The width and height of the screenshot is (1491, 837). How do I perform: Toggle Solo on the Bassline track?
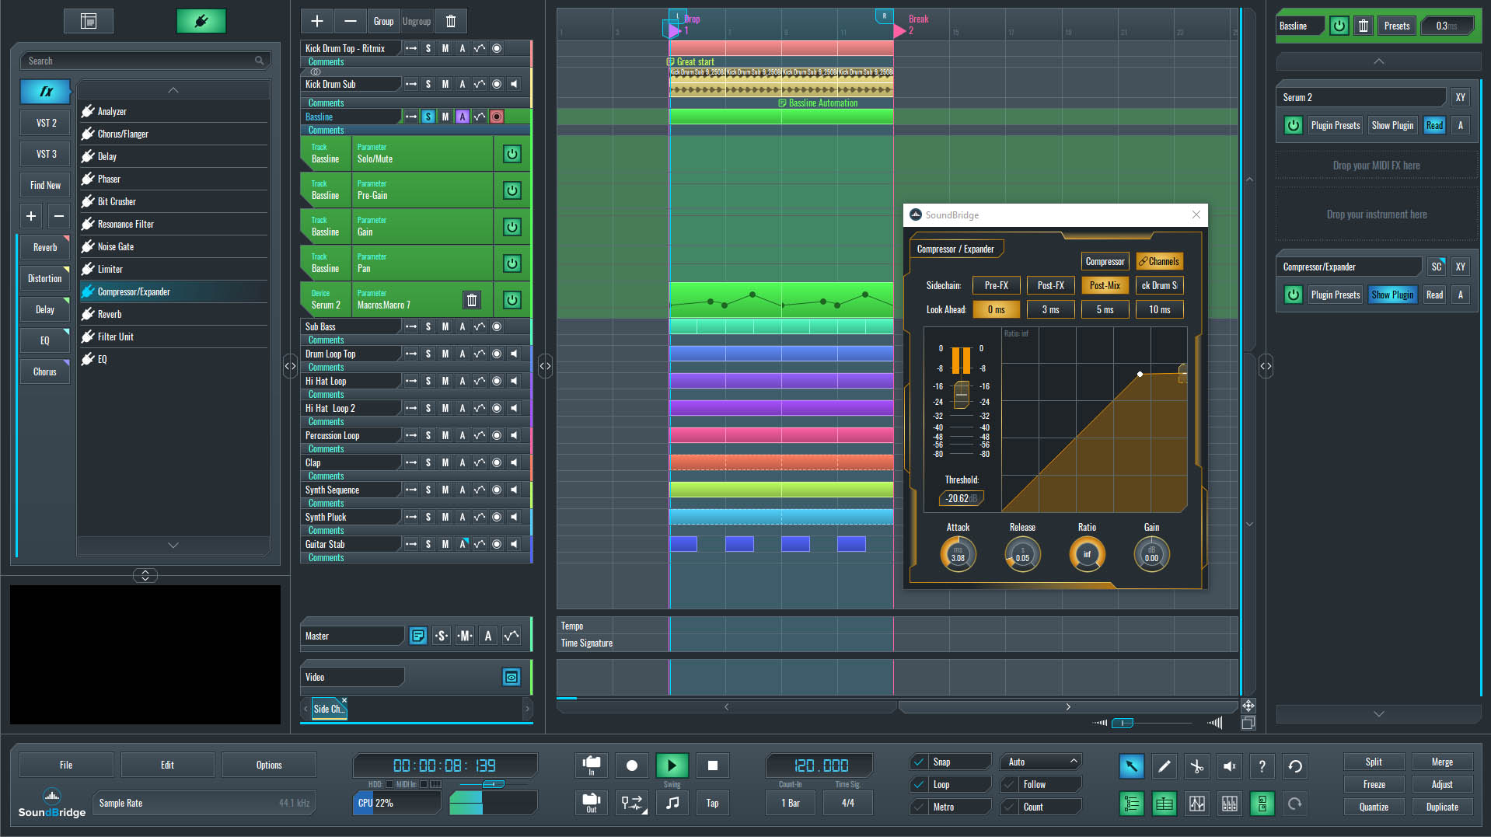coord(428,117)
